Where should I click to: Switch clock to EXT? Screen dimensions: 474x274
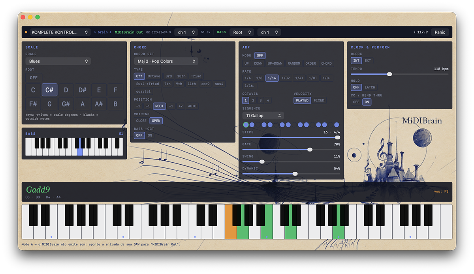click(368, 61)
